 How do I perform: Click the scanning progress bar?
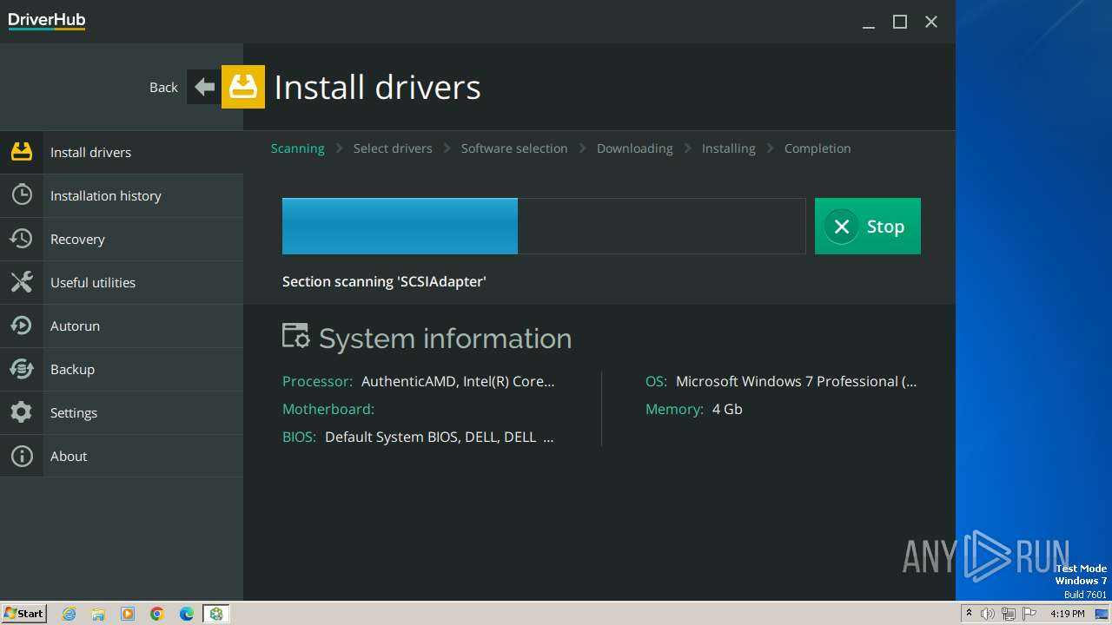coord(544,226)
